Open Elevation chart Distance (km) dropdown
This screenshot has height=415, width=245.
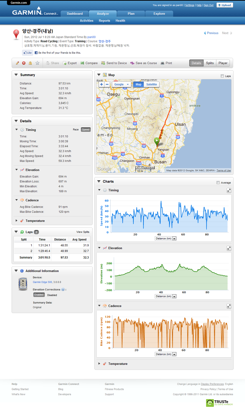click(x=165, y=296)
